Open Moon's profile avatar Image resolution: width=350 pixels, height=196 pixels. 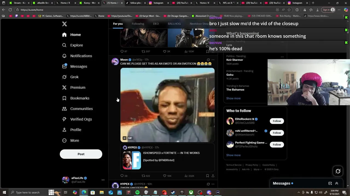point(115,62)
